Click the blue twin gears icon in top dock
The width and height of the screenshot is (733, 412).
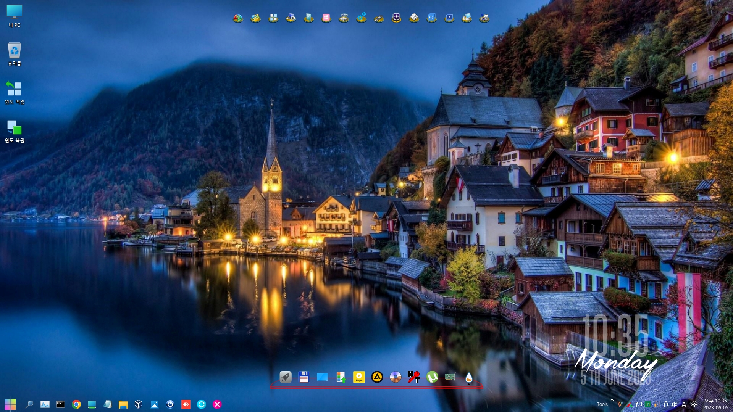[361, 18]
